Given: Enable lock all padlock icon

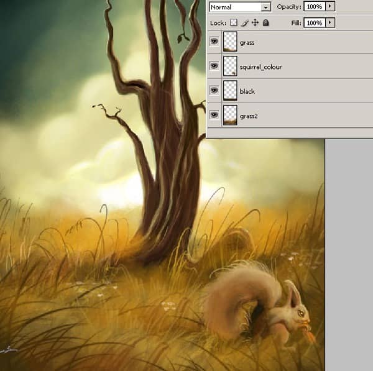Looking at the screenshot, I should point(265,23).
